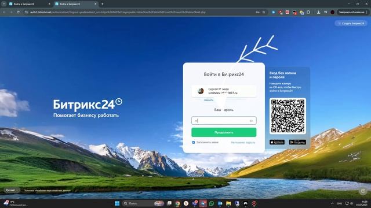Click Создать Битрикс24 button at top right
371x208 pixels.
(x=351, y=23)
